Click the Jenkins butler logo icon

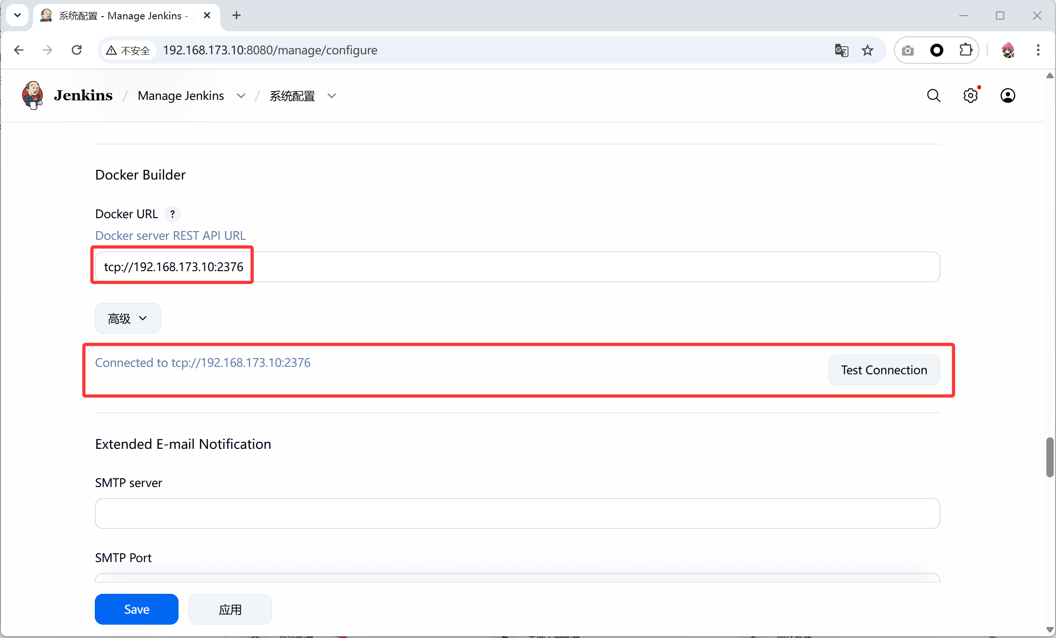(32, 95)
